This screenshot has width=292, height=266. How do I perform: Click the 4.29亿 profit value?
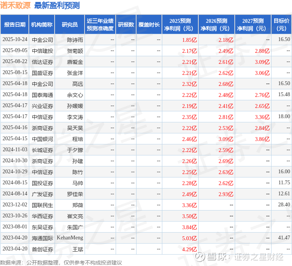tap(189, 249)
